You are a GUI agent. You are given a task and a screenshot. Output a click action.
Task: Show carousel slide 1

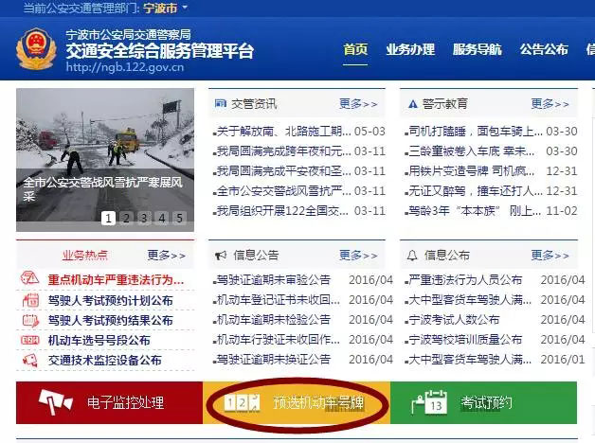point(108,218)
